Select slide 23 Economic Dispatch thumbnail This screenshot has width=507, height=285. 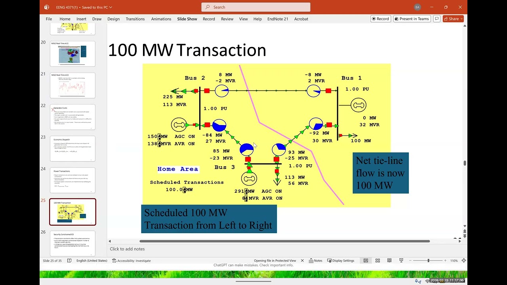click(72, 148)
